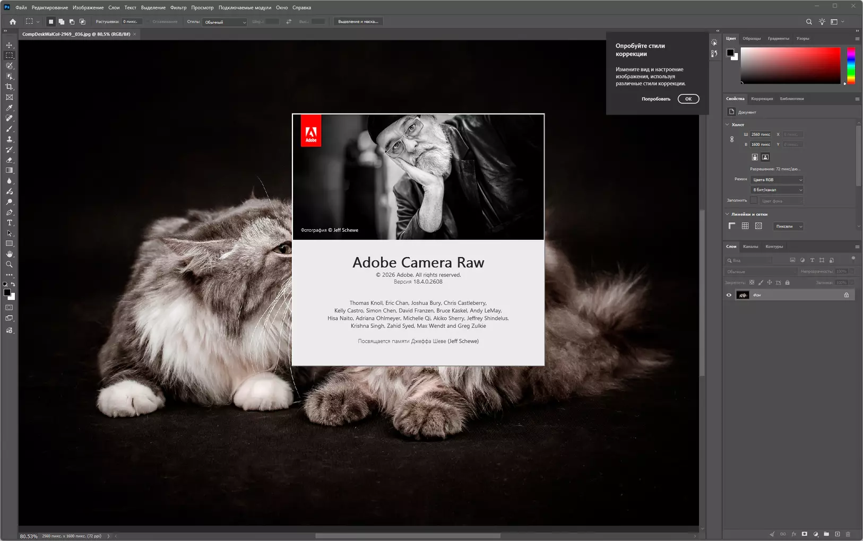Image resolution: width=863 pixels, height=541 pixels.
Task: Click Попробовать in the tip popup
Action: tap(656, 99)
